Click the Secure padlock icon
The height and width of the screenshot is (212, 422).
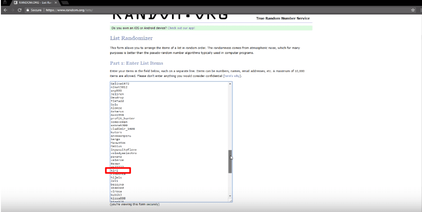27,10
